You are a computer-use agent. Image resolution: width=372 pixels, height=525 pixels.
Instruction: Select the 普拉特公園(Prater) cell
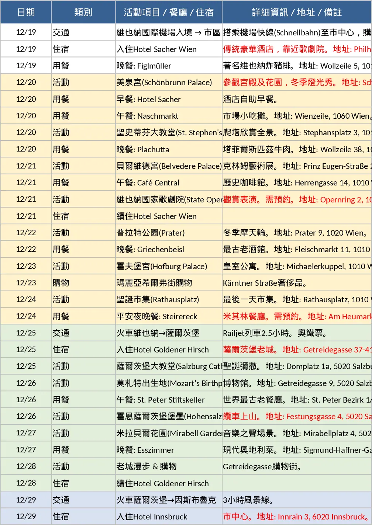(x=169, y=233)
